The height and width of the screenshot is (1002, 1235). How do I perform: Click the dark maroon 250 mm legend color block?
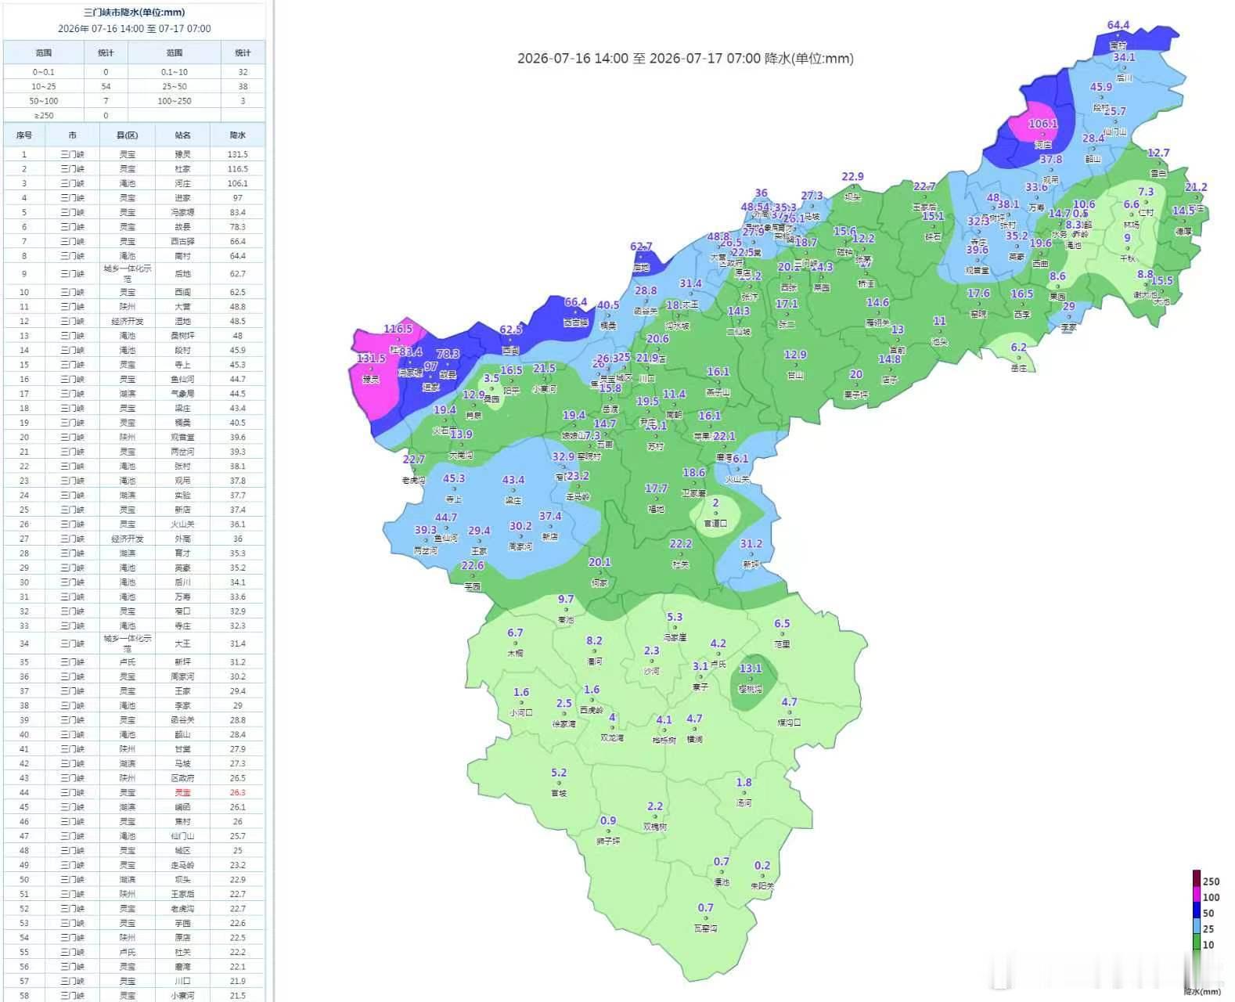coord(1197,878)
